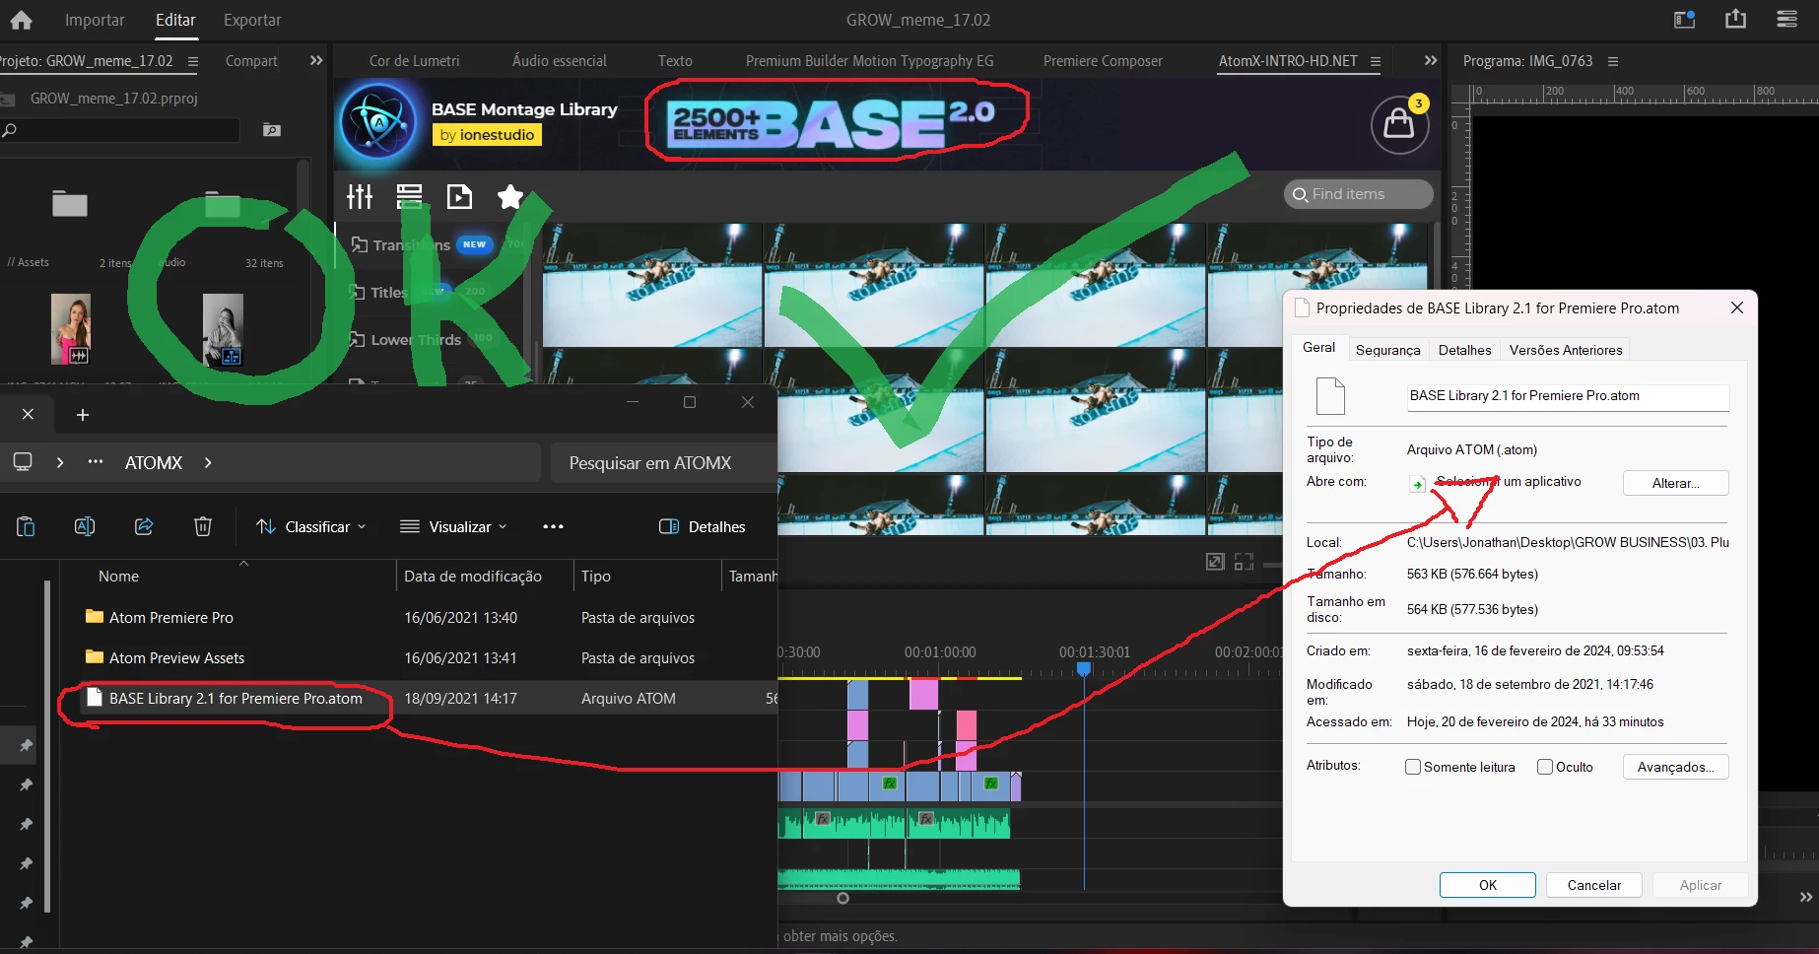The width and height of the screenshot is (1819, 954).
Task: Check the Somente leitura checkbox
Action: [1413, 767]
